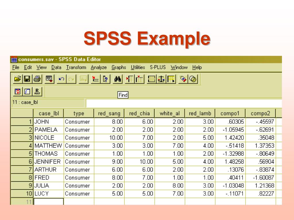The height and width of the screenshot is (220, 294).
Task: Print the data with the printer icon
Action: point(37,79)
